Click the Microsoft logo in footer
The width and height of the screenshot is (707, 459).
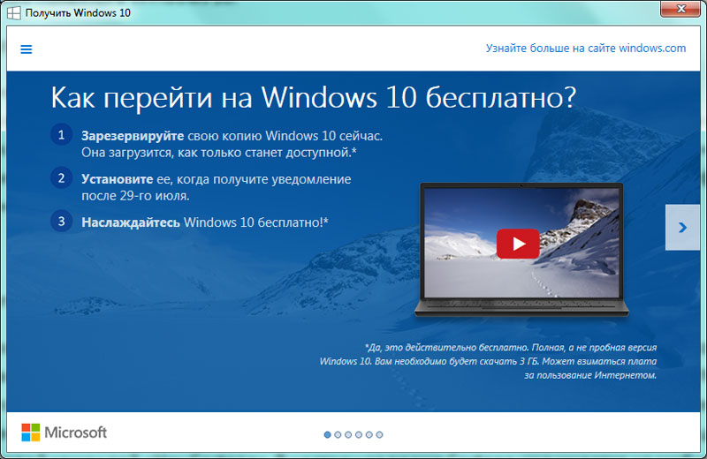point(64,433)
